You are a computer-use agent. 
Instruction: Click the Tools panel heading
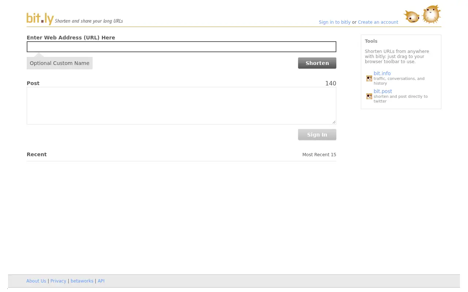[x=371, y=41]
